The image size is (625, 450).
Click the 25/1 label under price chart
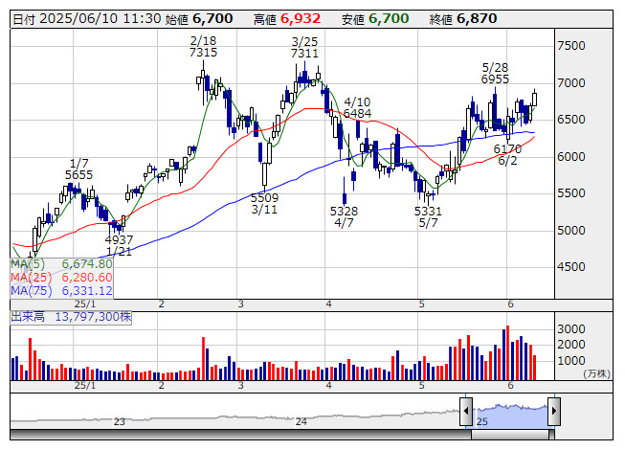[x=85, y=304]
